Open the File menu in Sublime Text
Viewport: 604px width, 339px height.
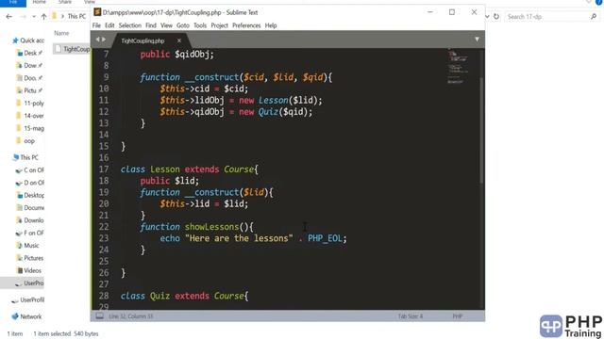tap(96, 25)
